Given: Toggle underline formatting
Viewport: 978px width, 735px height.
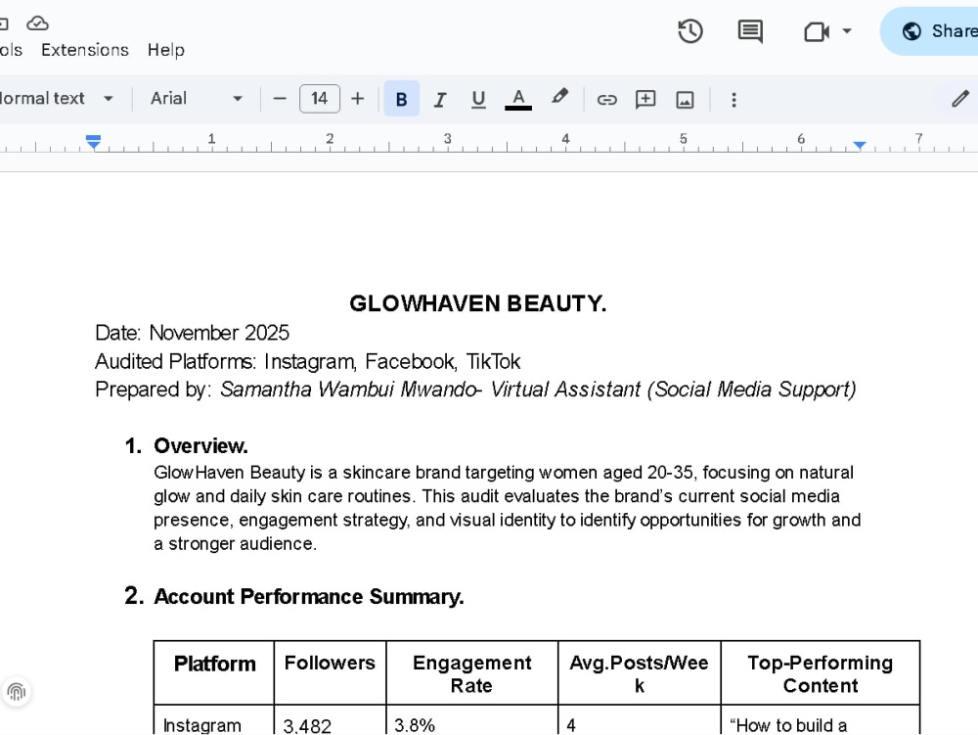Looking at the screenshot, I should (x=478, y=99).
